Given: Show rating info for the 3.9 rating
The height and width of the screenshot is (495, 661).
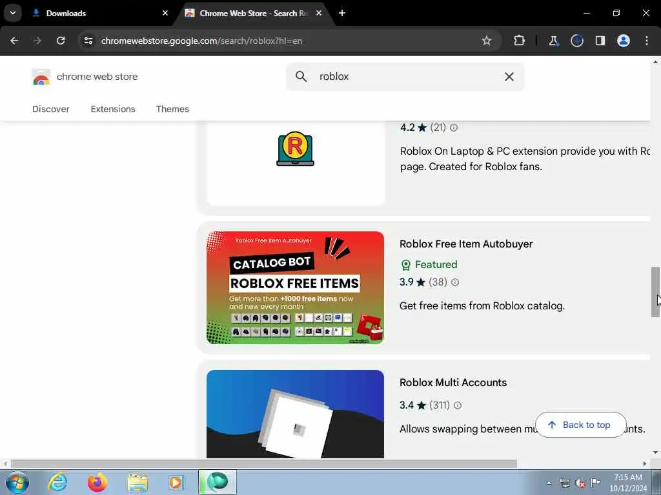Looking at the screenshot, I should tap(455, 282).
